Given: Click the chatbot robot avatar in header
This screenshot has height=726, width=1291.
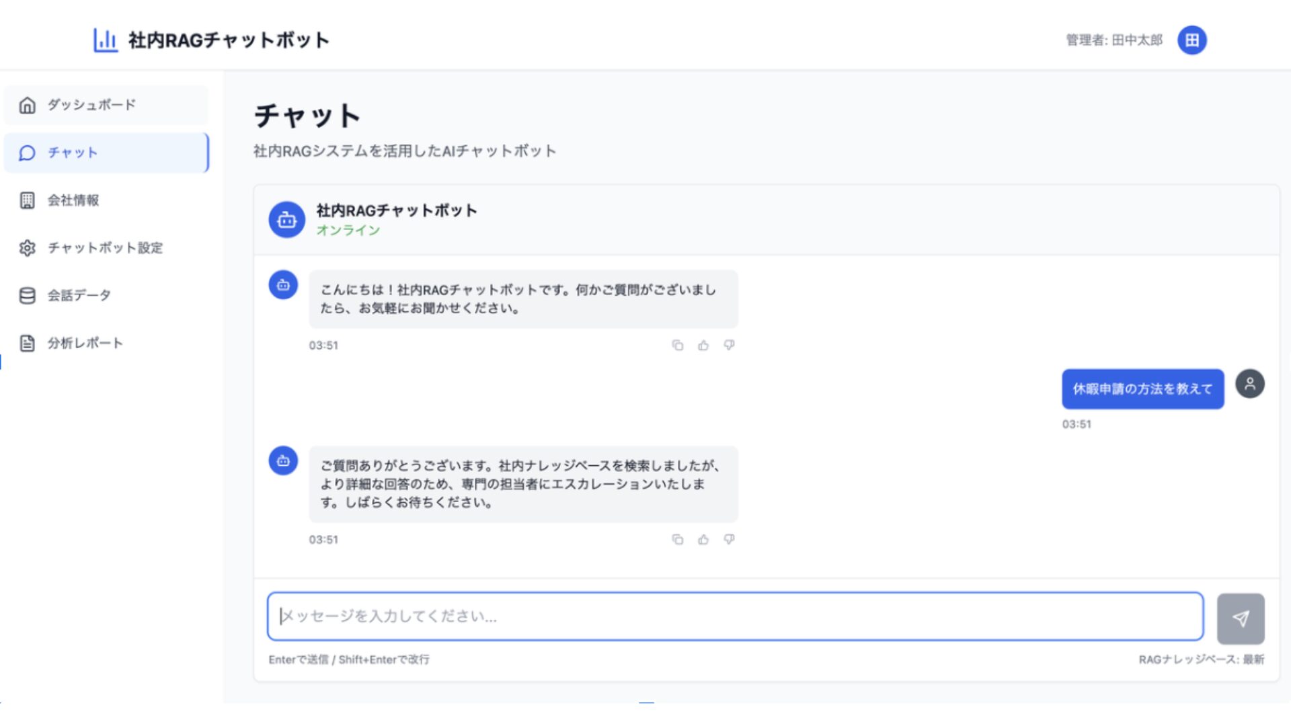Looking at the screenshot, I should point(287,220).
